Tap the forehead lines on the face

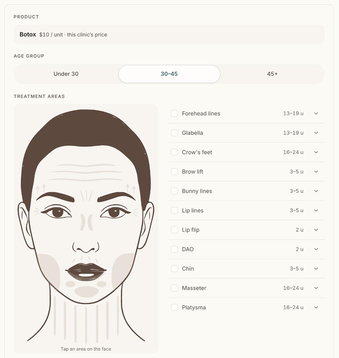86,172
